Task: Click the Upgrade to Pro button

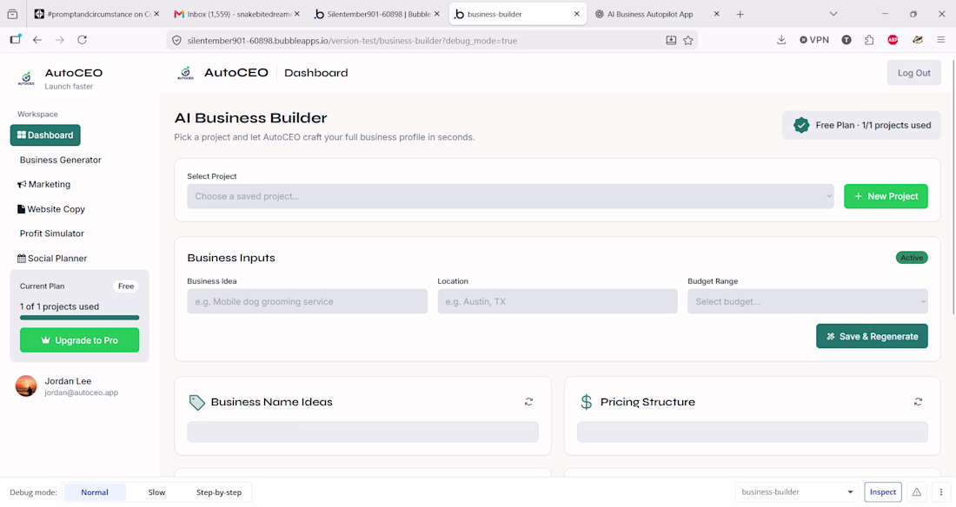Action: (x=79, y=340)
